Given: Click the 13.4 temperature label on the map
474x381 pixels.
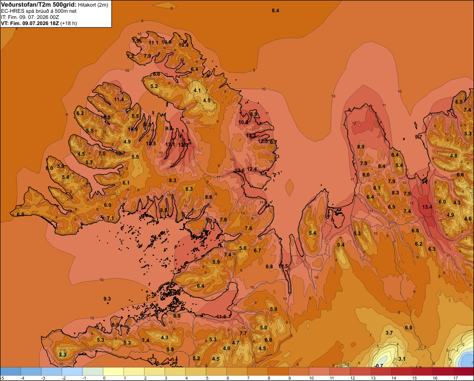Looking at the screenshot, I should point(427,207).
